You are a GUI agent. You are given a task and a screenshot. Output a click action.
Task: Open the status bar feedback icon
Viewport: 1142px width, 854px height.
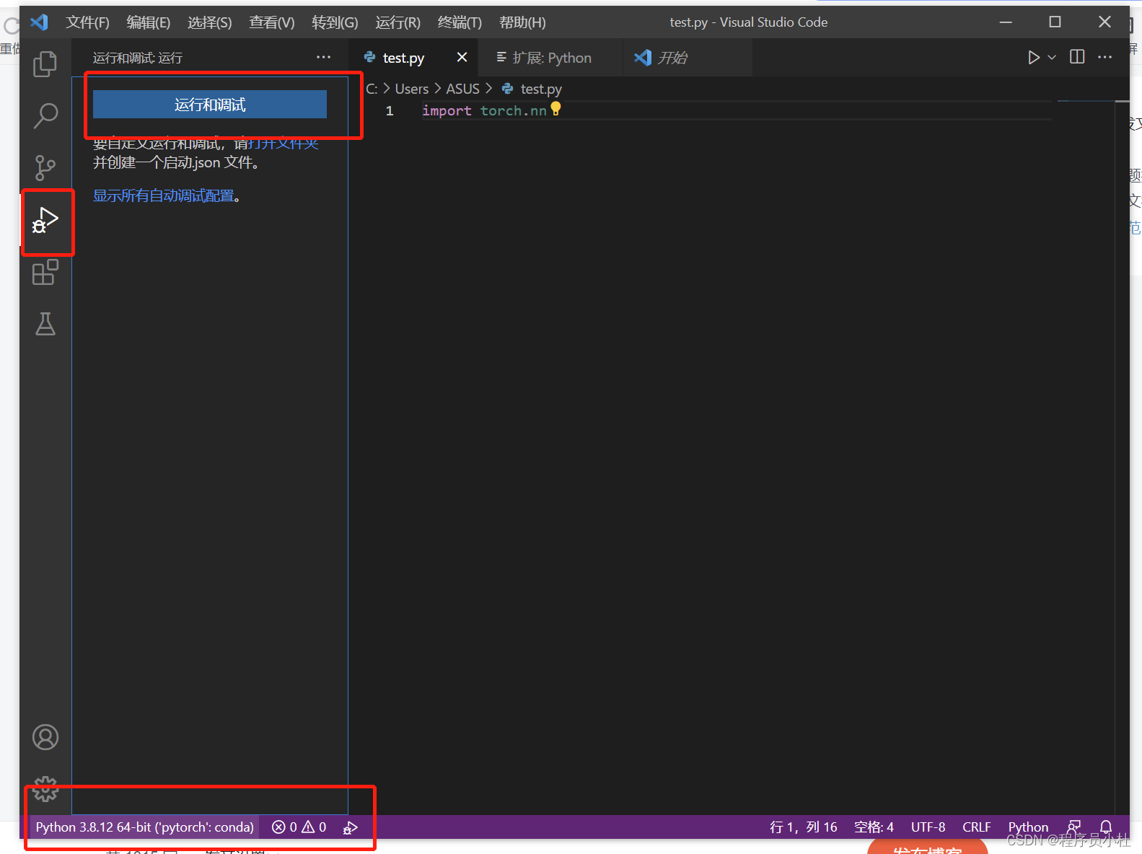(x=1074, y=827)
